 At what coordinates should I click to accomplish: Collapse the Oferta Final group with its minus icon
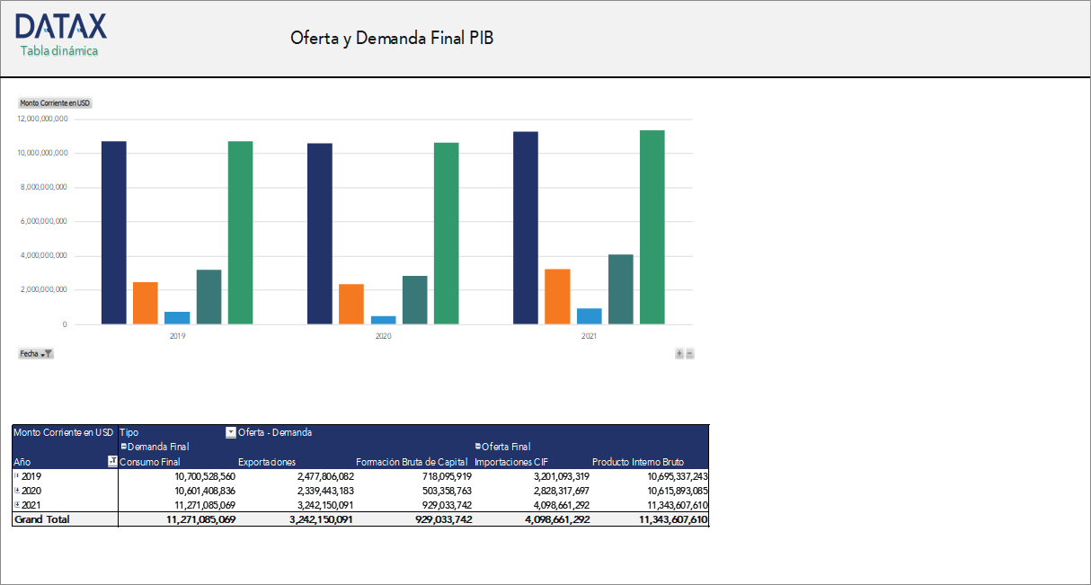point(476,447)
